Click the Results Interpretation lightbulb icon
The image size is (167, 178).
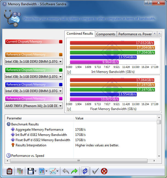(x=13, y=145)
